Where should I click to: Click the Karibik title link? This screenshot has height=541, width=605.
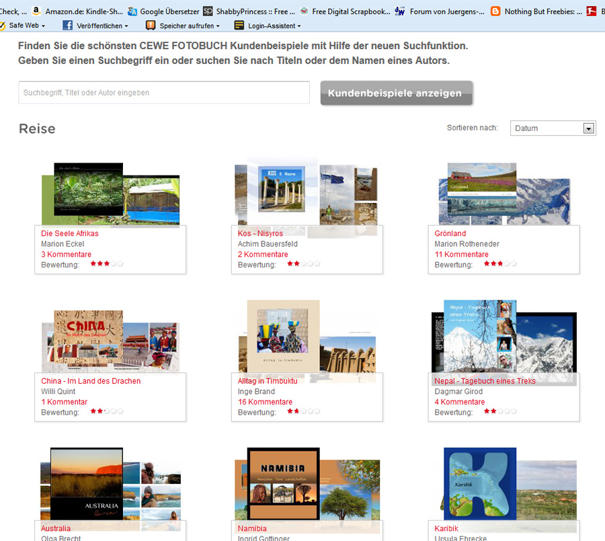pos(446,528)
